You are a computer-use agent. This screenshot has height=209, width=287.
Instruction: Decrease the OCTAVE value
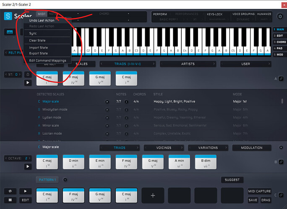click(6, 158)
